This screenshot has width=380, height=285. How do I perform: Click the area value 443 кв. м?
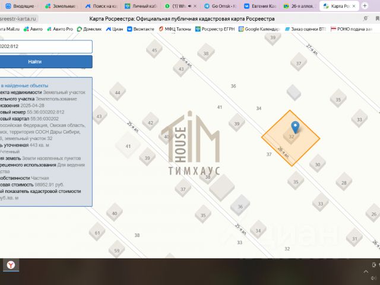tap(39, 145)
